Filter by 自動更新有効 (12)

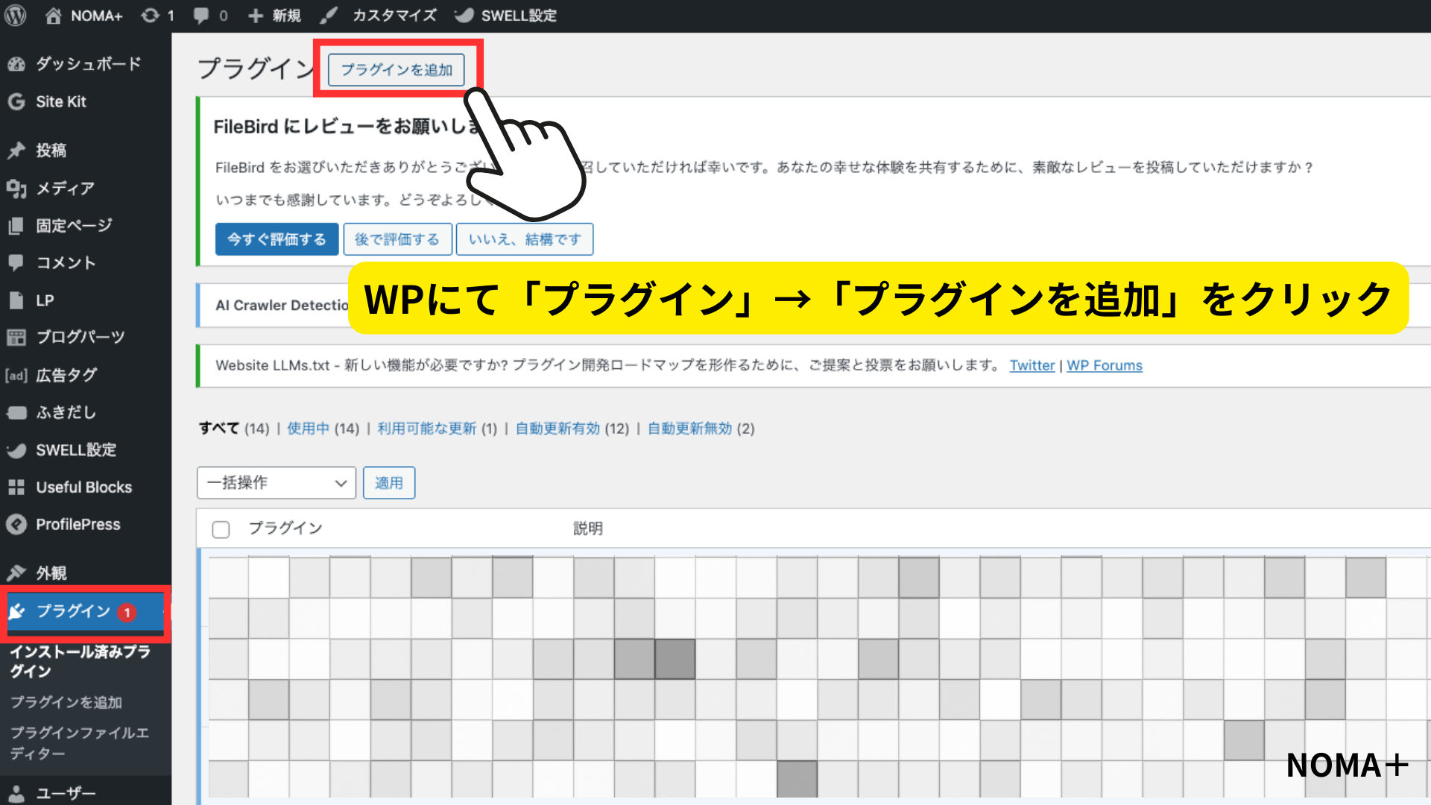[x=572, y=429]
